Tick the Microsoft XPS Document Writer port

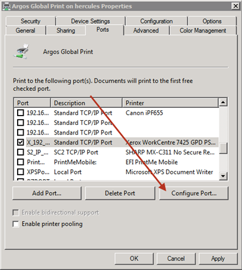point(21,172)
